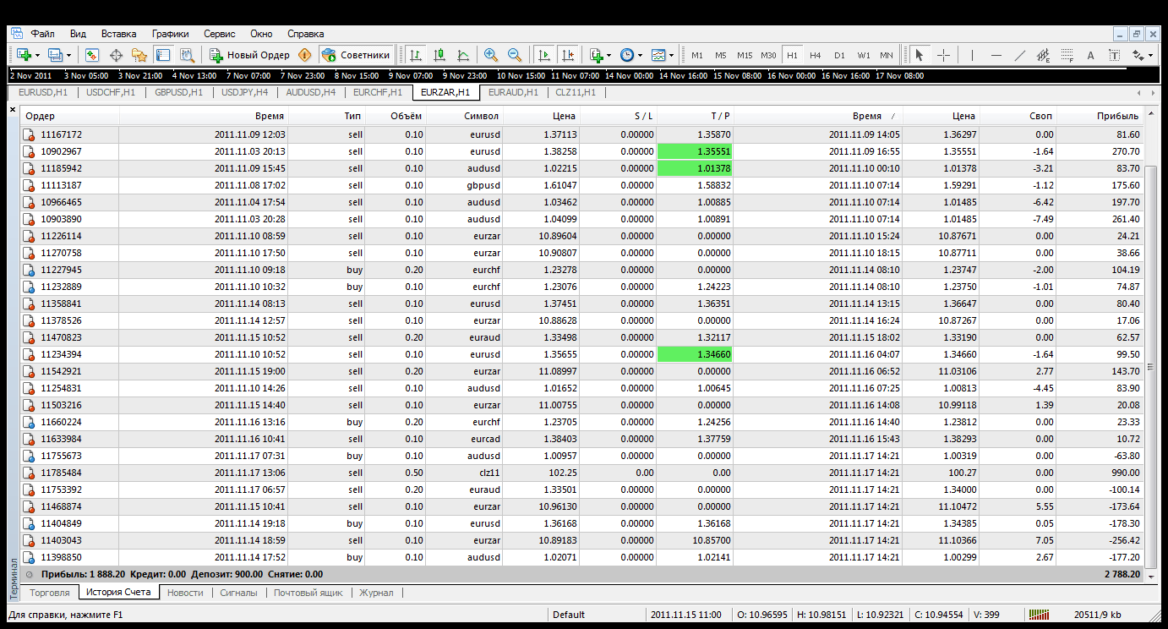Open the Navigator panel icon

(x=139, y=55)
